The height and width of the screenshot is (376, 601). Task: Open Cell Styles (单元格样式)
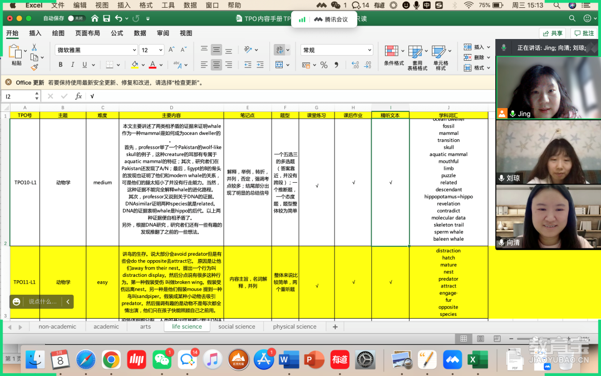pos(440,57)
